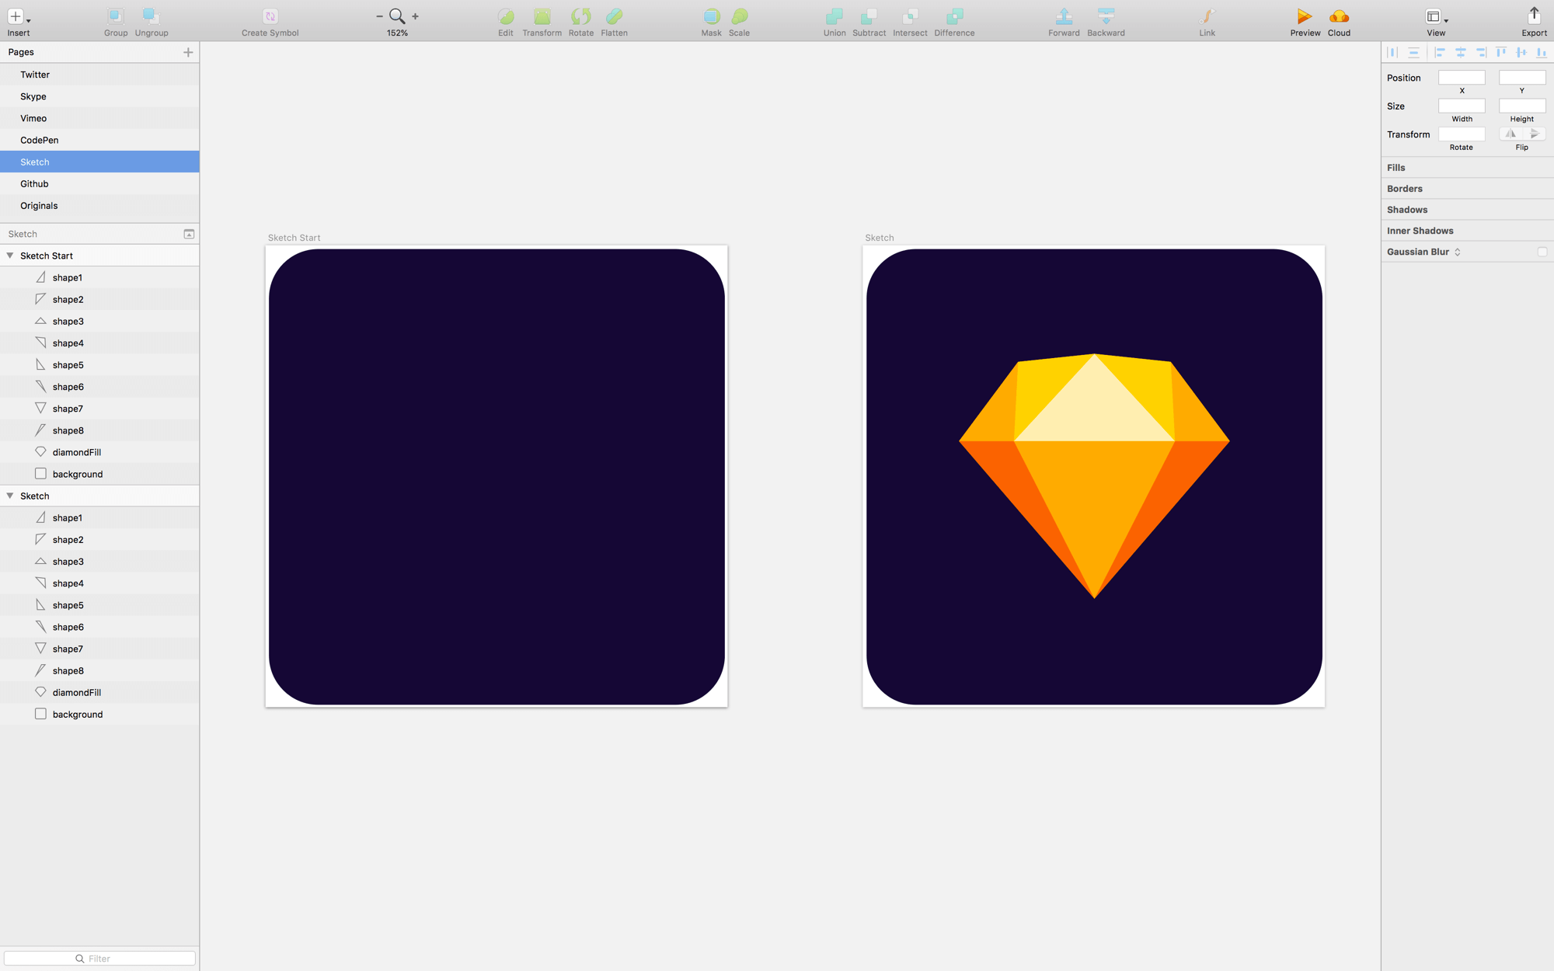Collapse the Sketch Start artboard
The image size is (1554, 971).
[x=10, y=256]
